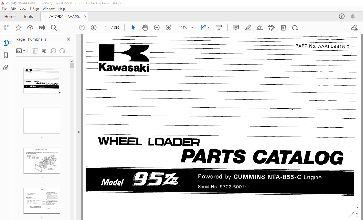The image size is (363, 220).
Task: Close the open document tab
Action: [85, 16]
